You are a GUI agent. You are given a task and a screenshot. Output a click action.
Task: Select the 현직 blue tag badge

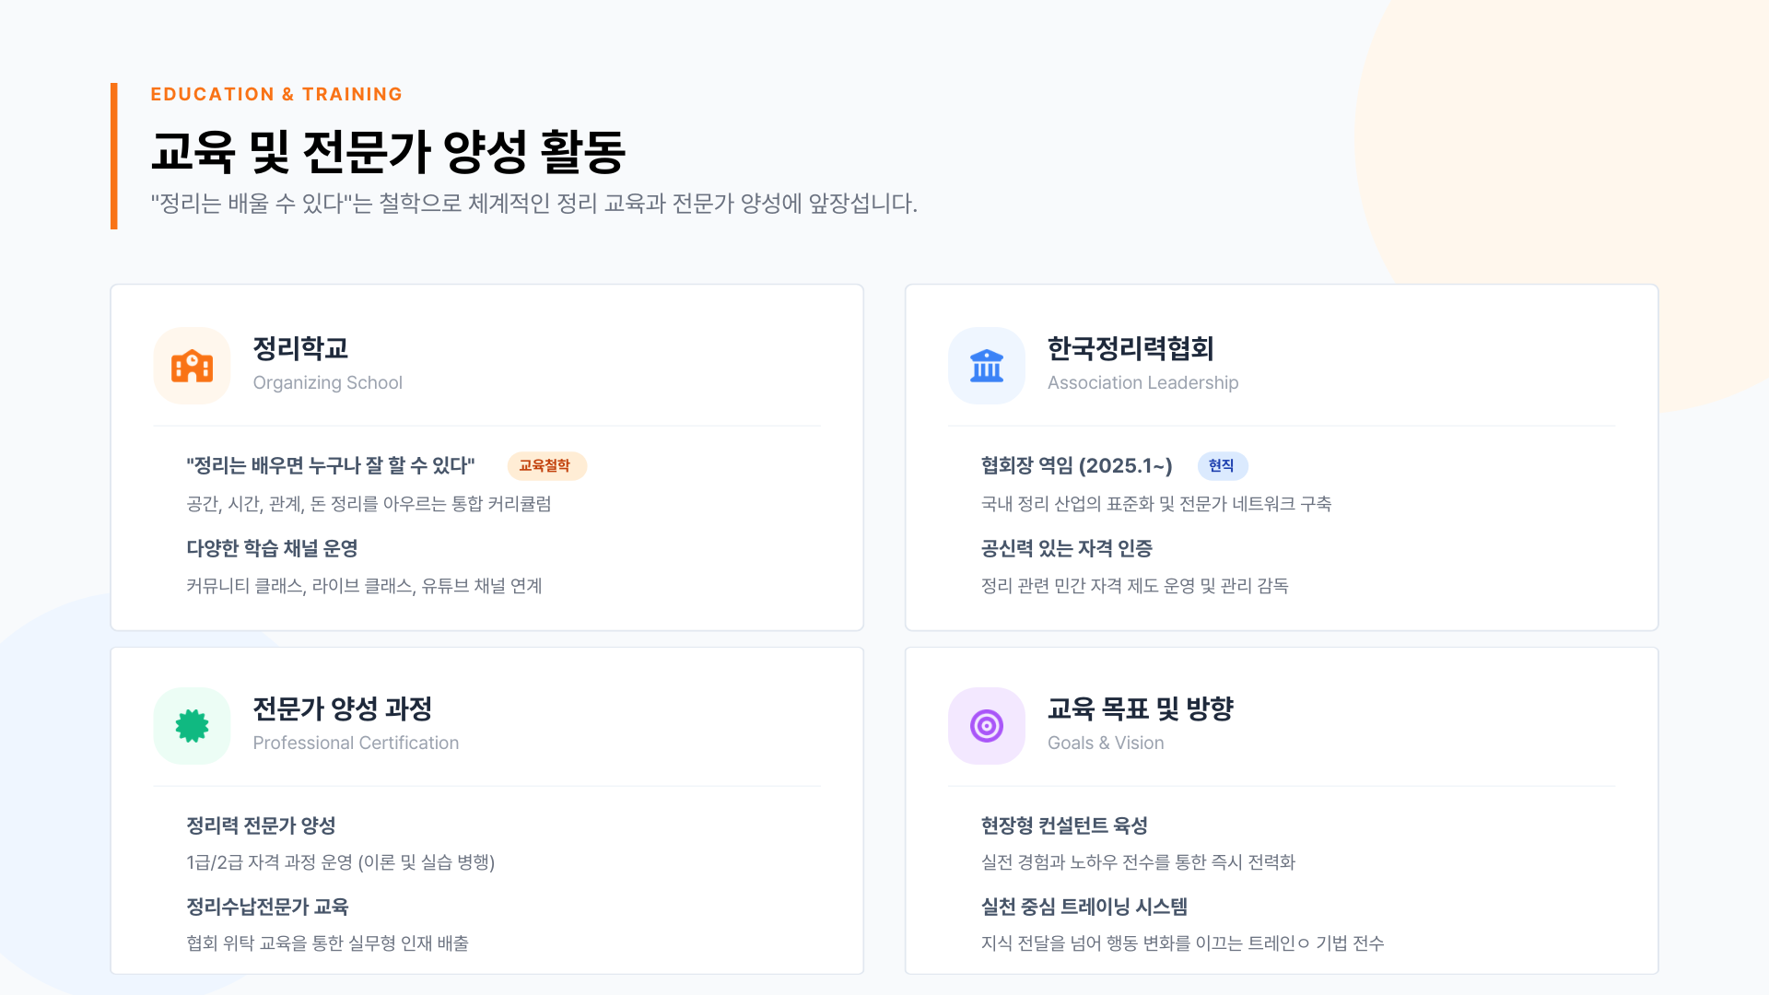[1222, 466]
